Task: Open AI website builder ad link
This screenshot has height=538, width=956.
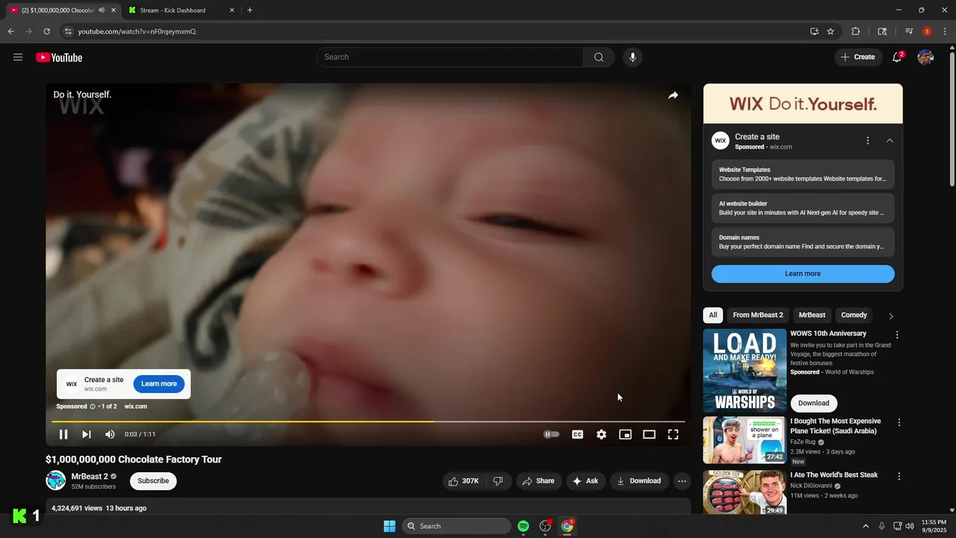Action: 803,208
